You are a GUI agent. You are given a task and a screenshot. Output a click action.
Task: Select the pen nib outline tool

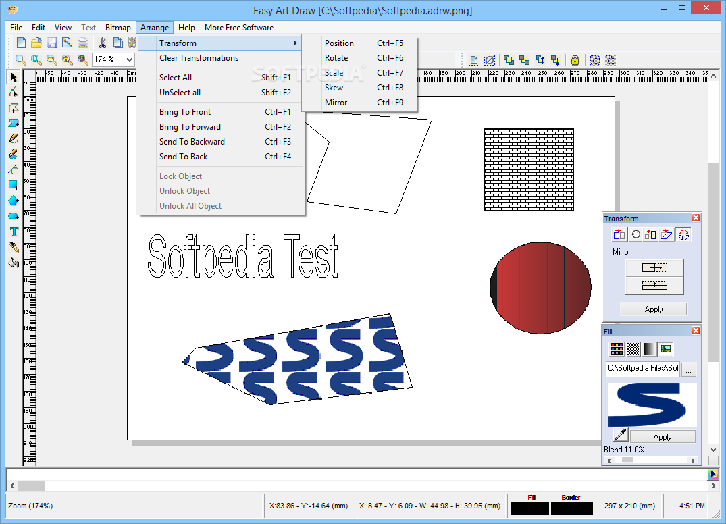[x=14, y=247]
